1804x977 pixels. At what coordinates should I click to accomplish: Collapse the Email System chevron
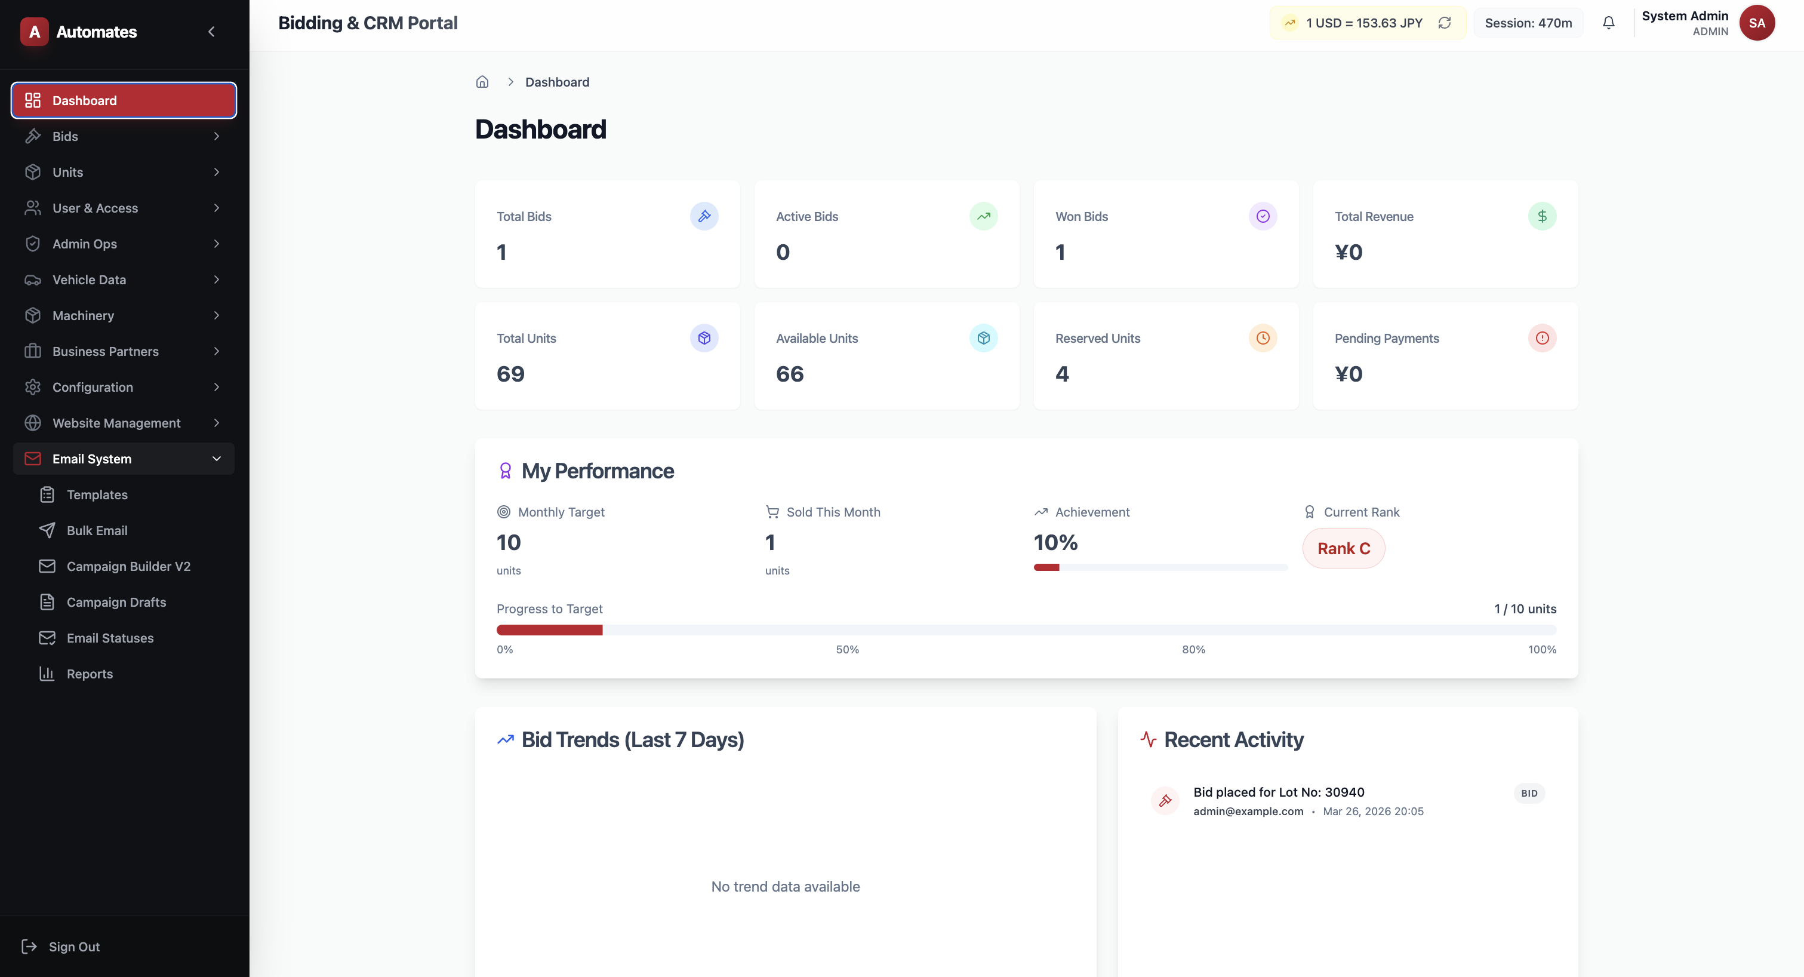[x=216, y=459]
